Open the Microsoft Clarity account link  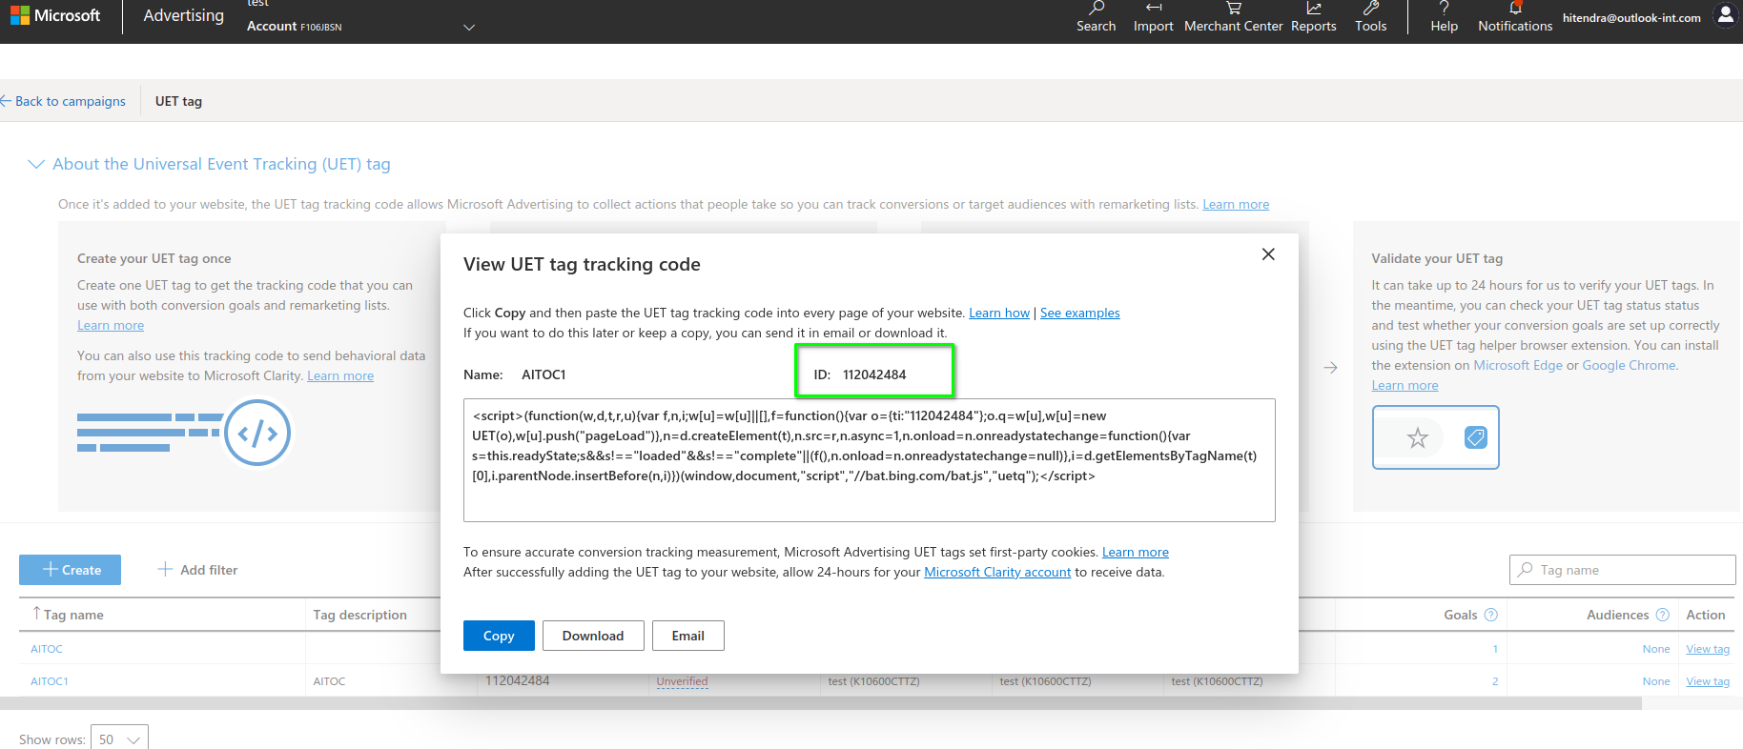997,572
